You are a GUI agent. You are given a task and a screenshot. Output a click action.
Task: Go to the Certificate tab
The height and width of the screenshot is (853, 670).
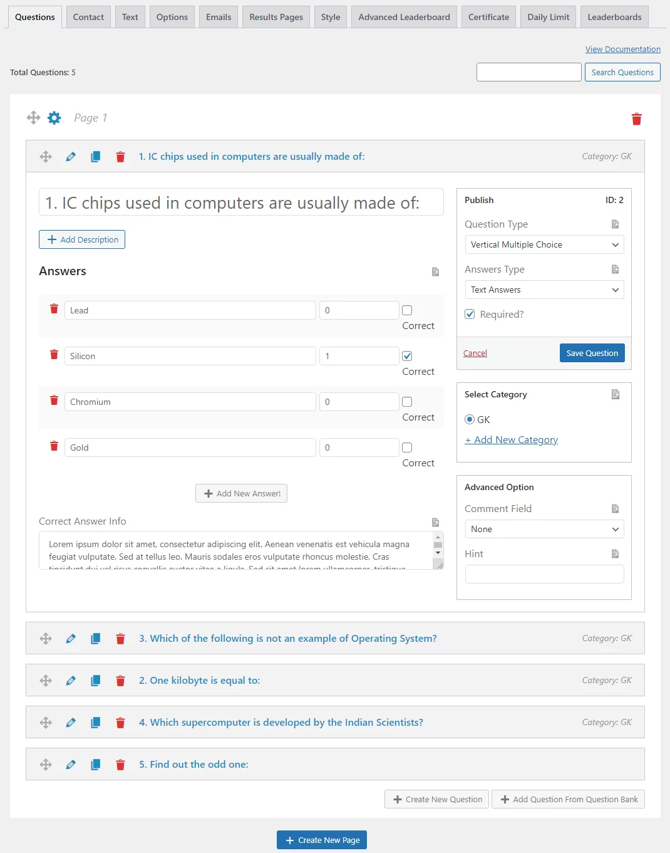[x=488, y=17]
